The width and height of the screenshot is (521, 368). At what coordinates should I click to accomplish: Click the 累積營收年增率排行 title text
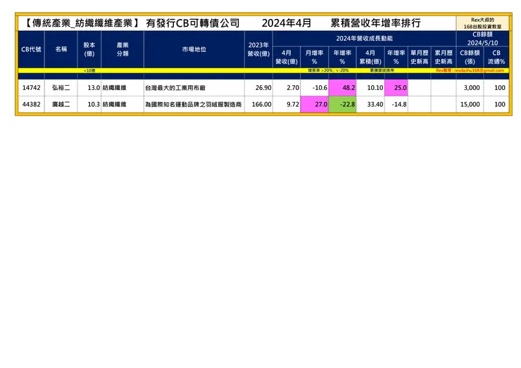pos(376,23)
